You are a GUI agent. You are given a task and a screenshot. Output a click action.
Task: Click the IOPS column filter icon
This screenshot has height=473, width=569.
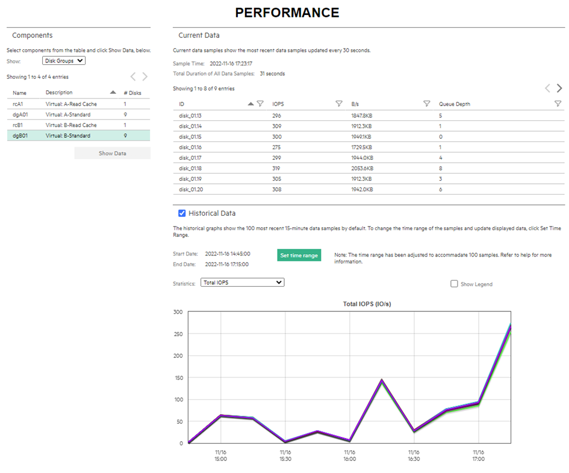point(338,104)
